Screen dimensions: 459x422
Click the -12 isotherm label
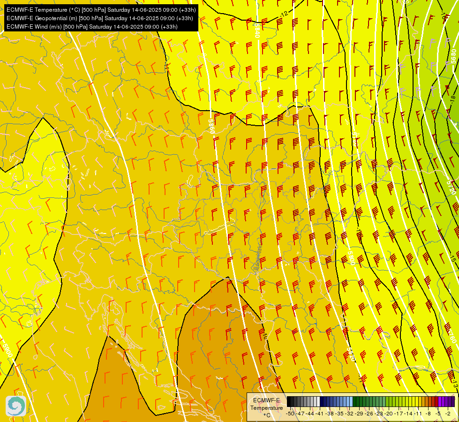click(x=283, y=14)
